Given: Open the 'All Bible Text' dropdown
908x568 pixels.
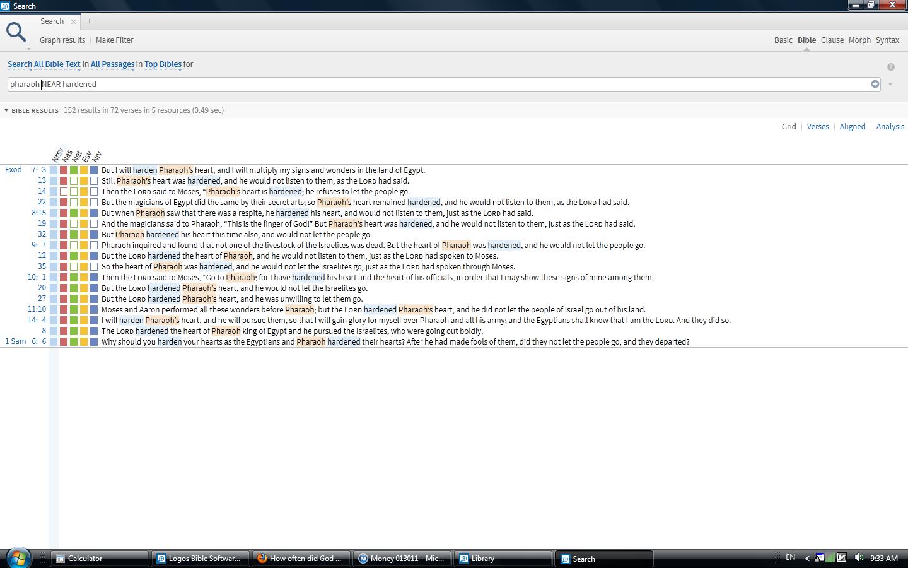Looking at the screenshot, I should click(x=57, y=64).
